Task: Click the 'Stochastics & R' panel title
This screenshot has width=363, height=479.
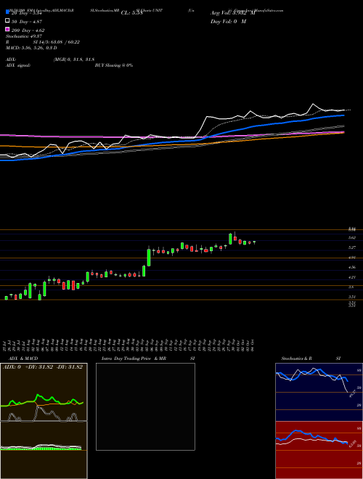Action: click(296, 359)
